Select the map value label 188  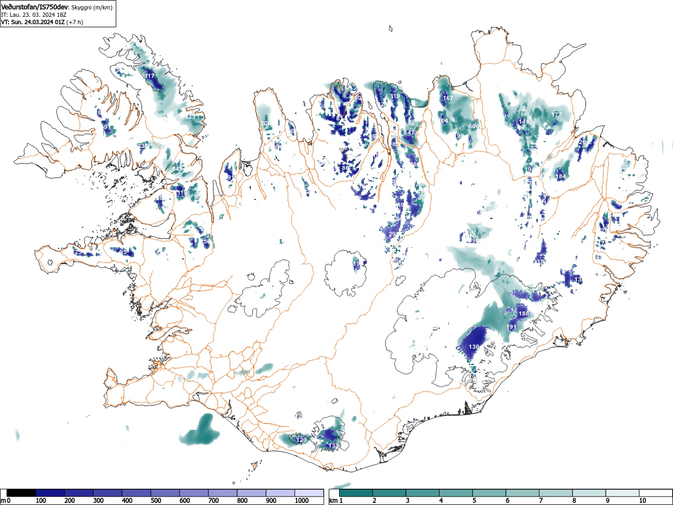click(x=524, y=314)
